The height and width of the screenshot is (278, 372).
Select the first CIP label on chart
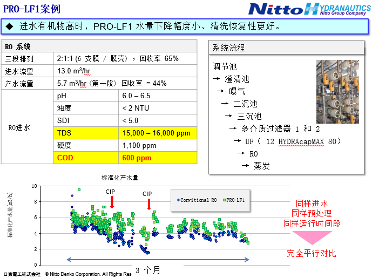coord(110,192)
